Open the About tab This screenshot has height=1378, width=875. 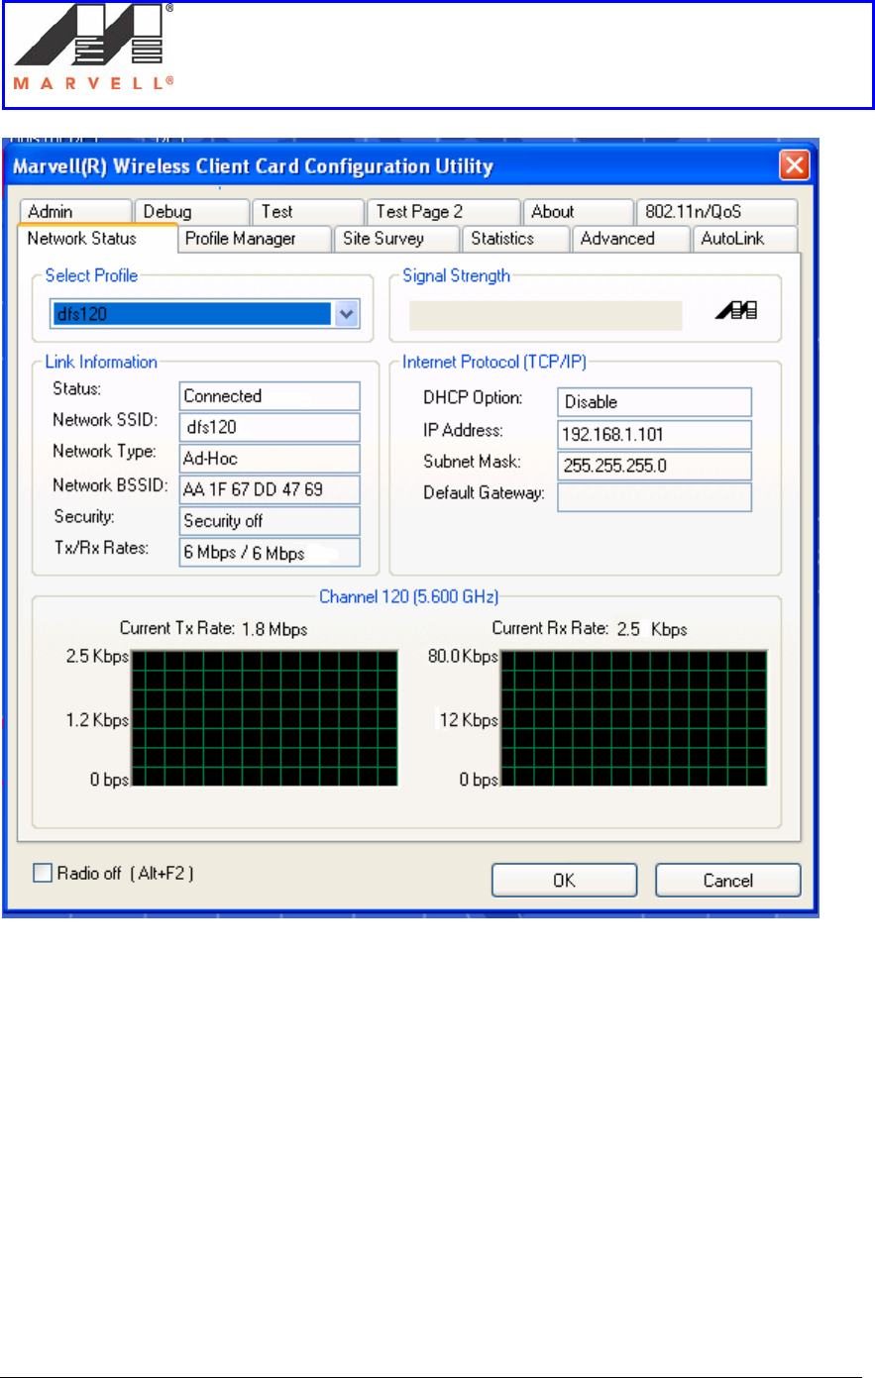(578, 212)
